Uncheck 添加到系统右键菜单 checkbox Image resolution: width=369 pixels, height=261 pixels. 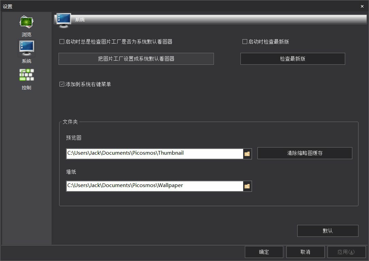62,84
